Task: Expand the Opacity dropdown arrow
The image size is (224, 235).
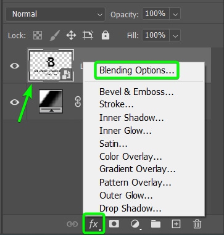Action: click(175, 14)
